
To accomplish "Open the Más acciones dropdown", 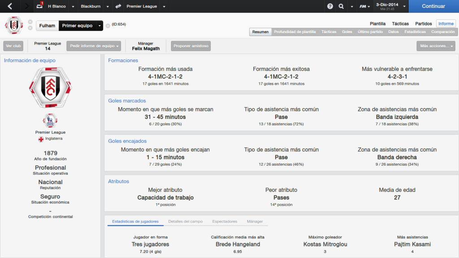I will pyautogui.click(x=436, y=46).
